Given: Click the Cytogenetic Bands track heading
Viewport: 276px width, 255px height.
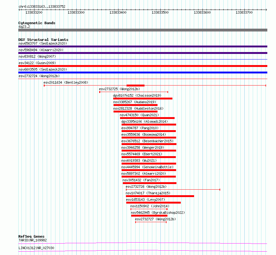Looking at the screenshot, I should tap(37, 23).
